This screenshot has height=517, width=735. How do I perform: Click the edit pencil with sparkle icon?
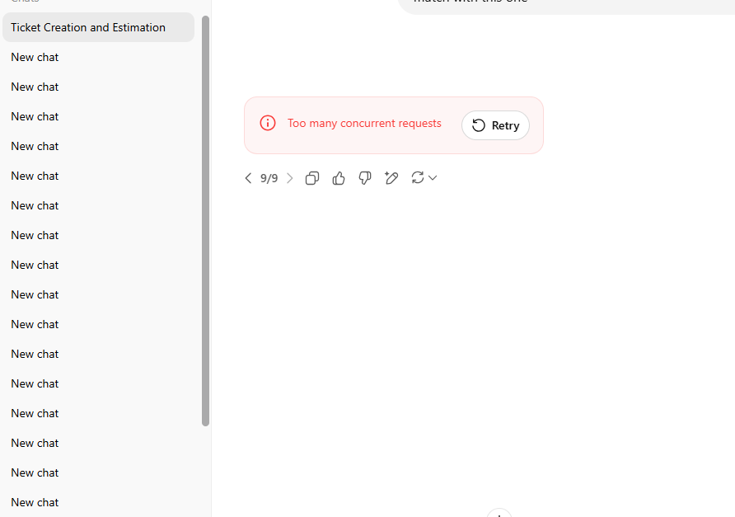pos(391,178)
